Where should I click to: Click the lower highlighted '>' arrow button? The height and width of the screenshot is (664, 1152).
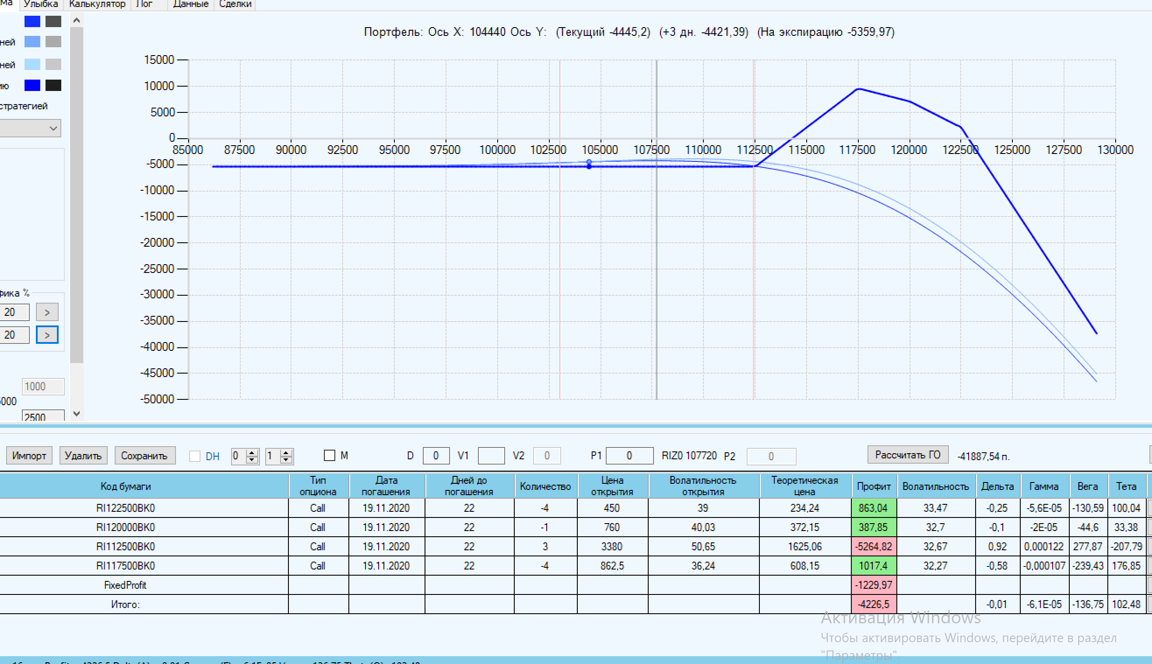click(47, 335)
